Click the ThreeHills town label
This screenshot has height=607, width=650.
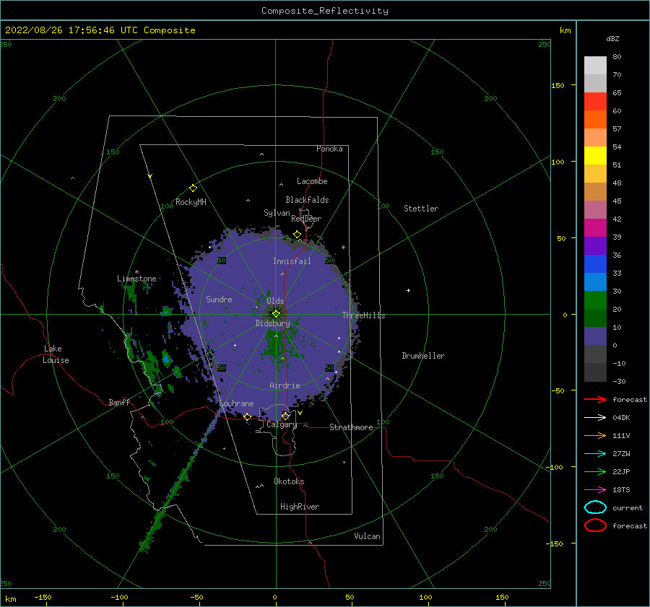coord(363,315)
